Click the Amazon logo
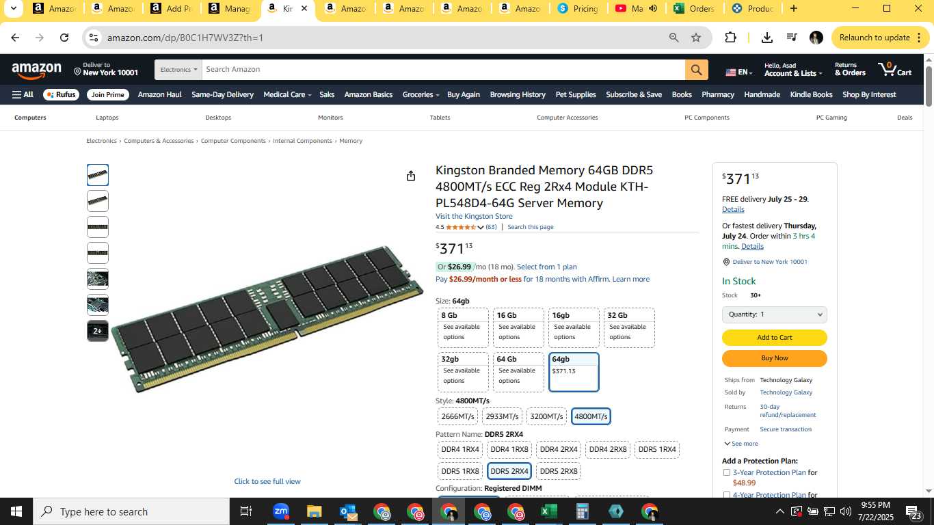This screenshot has height=525, width=934. click(x=37, y=70)
